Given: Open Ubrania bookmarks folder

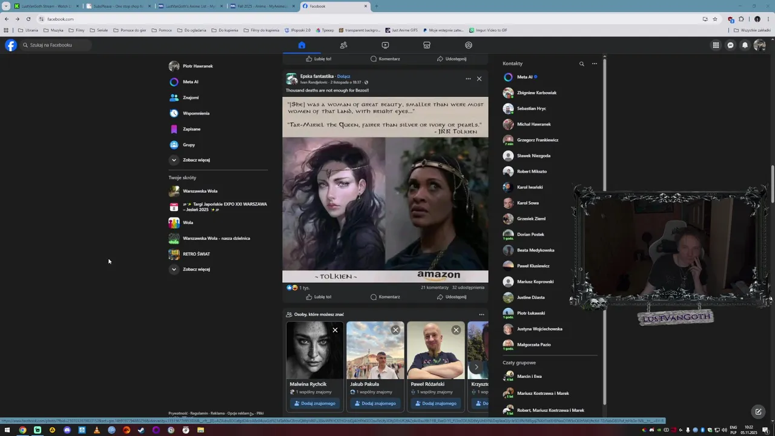Looking at the screenshot, I should pos(28,30).
